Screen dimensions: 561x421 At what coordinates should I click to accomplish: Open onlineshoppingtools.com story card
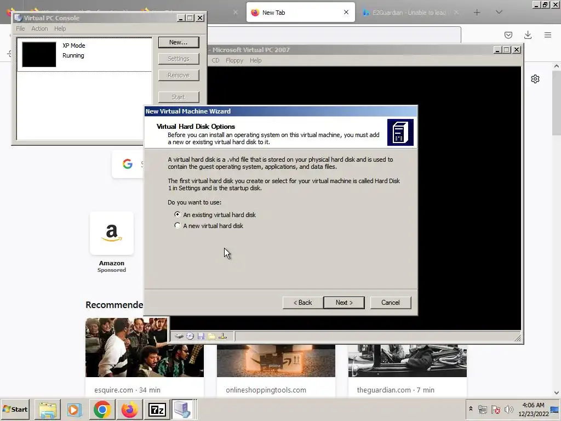pos(276,371)
